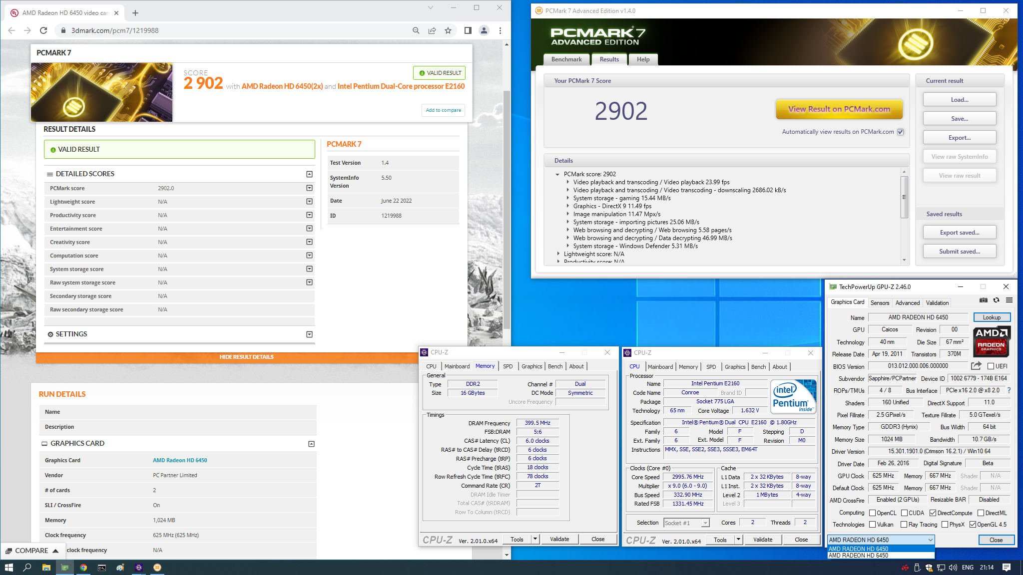Screen dimensions: 1023x575
Task: Bookmark this page with the star icon
Action: click(x=448, y=30)
